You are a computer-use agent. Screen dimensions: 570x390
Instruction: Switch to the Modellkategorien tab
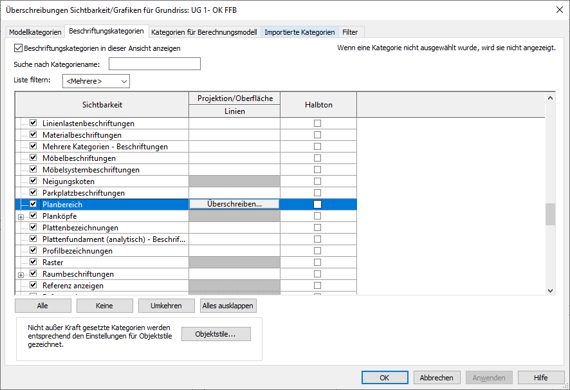tap(35, 32)
